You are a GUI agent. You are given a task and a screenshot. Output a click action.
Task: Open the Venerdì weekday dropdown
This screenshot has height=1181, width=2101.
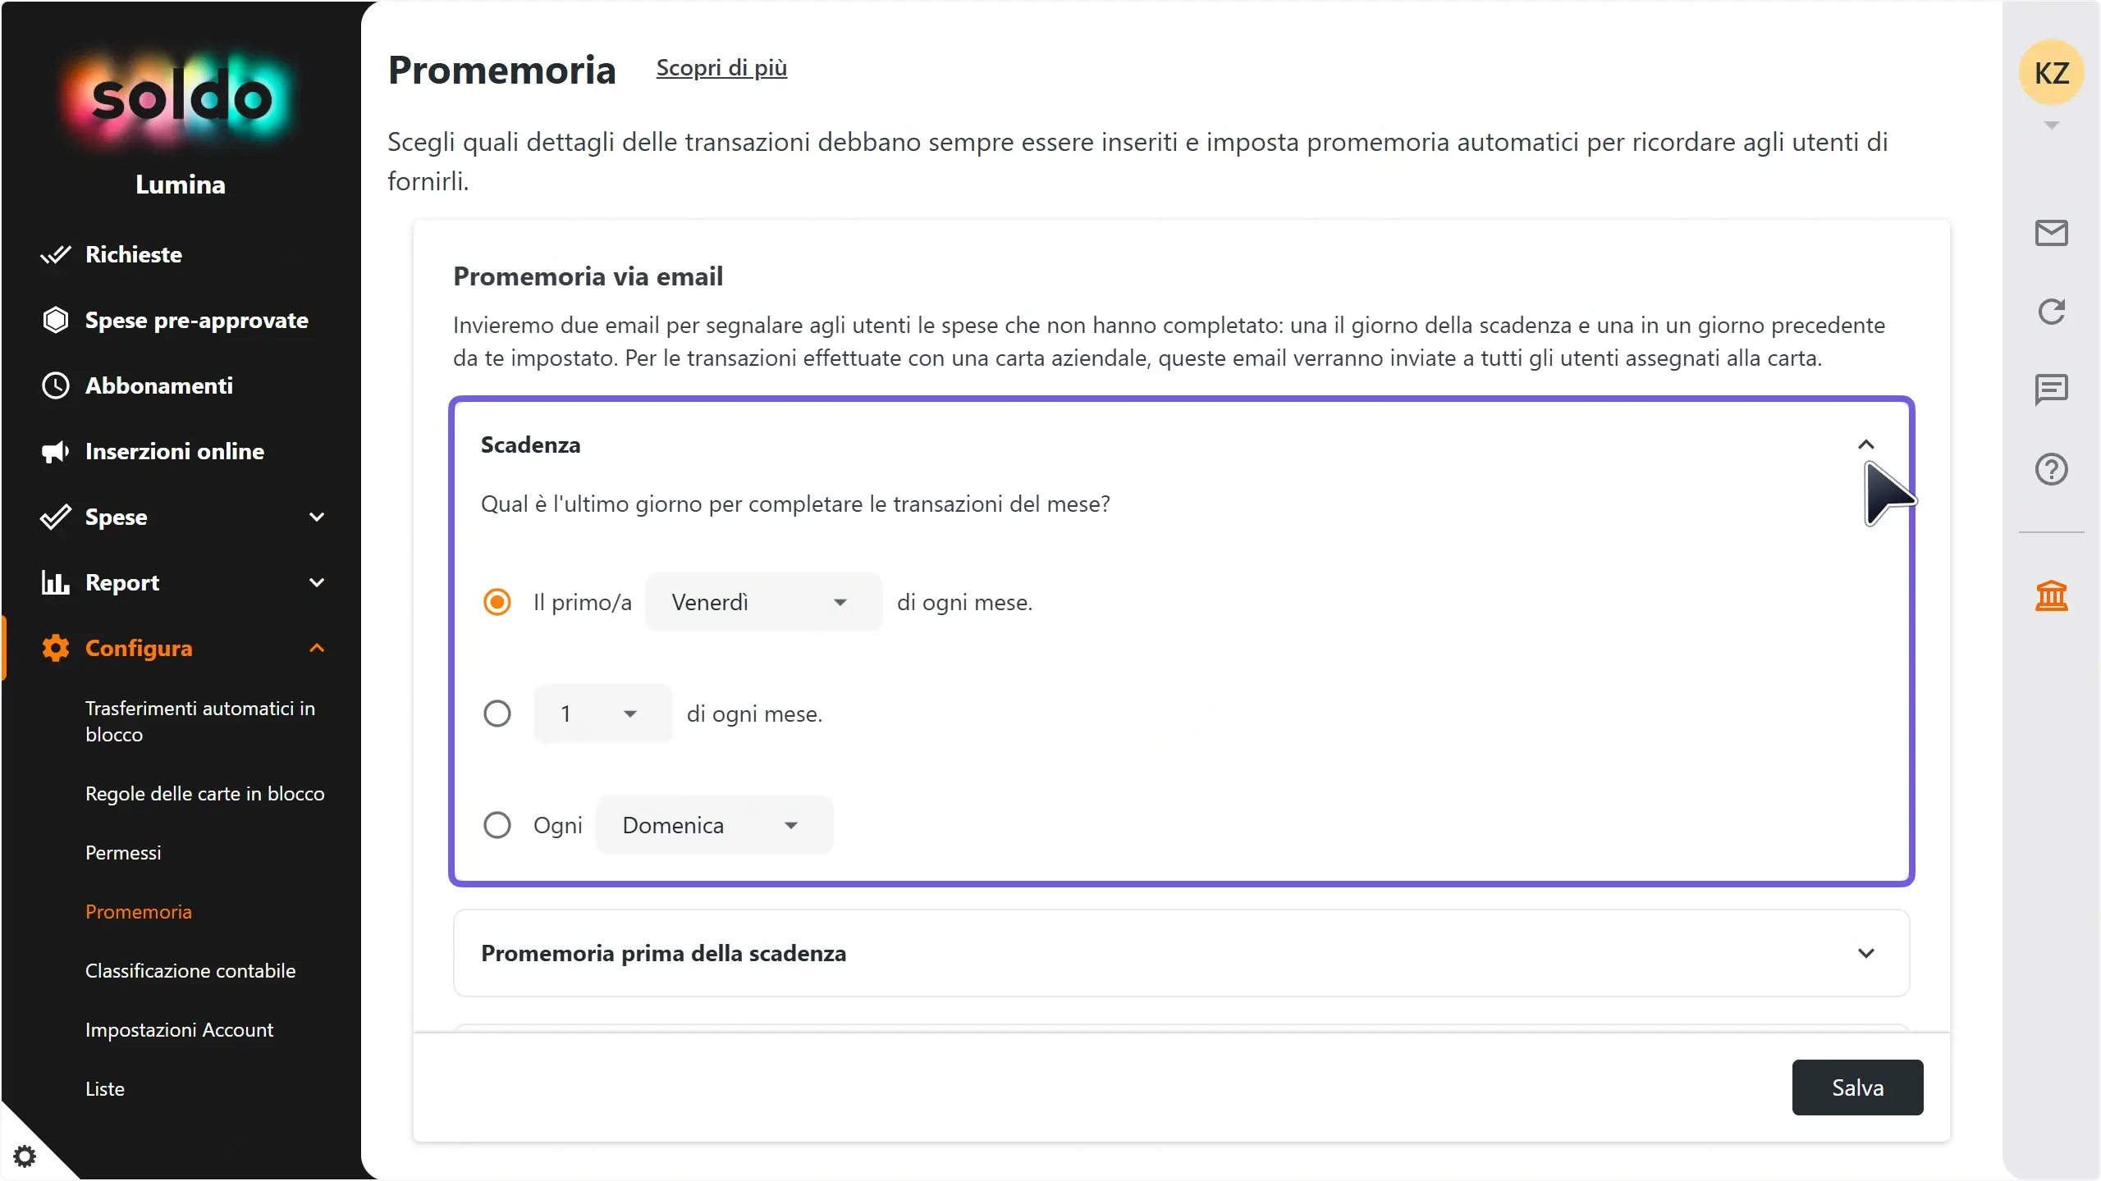click(763, 602)
